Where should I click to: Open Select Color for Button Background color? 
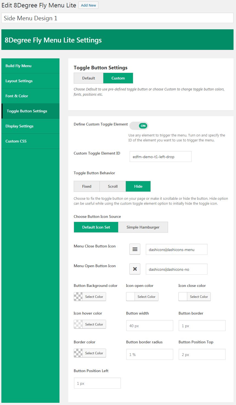[94, 297]
